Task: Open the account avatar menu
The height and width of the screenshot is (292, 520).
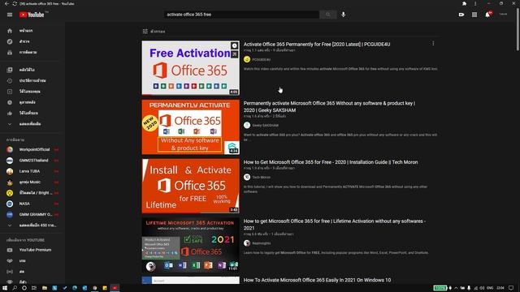Action: click(x=503, y=15)
